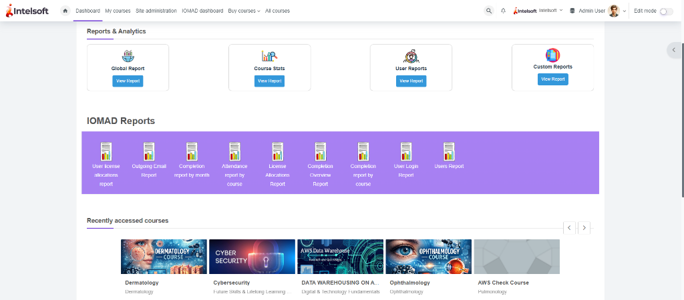Click the User Reports icon
This screenshot has height=300, width=684.
pos(411,56)
